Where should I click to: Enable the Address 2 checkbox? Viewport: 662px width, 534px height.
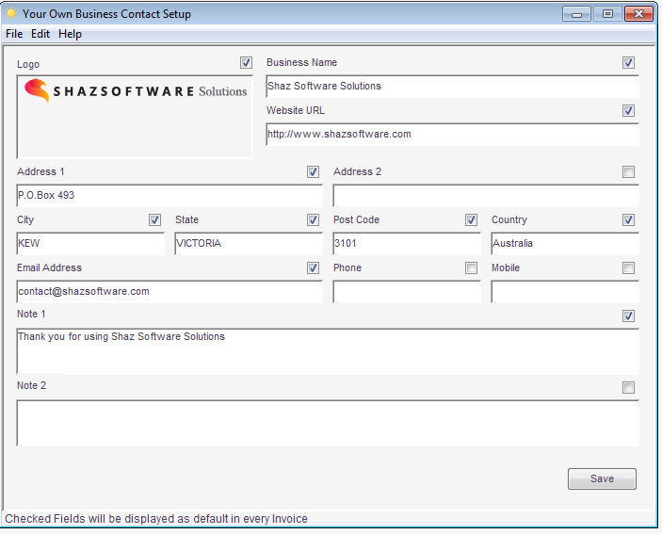click(628, 172)
